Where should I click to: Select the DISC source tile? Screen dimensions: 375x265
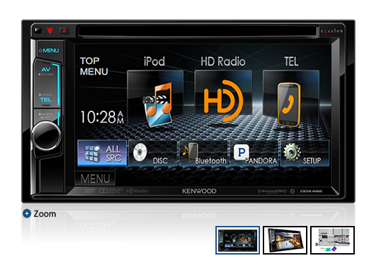[153, 153]
